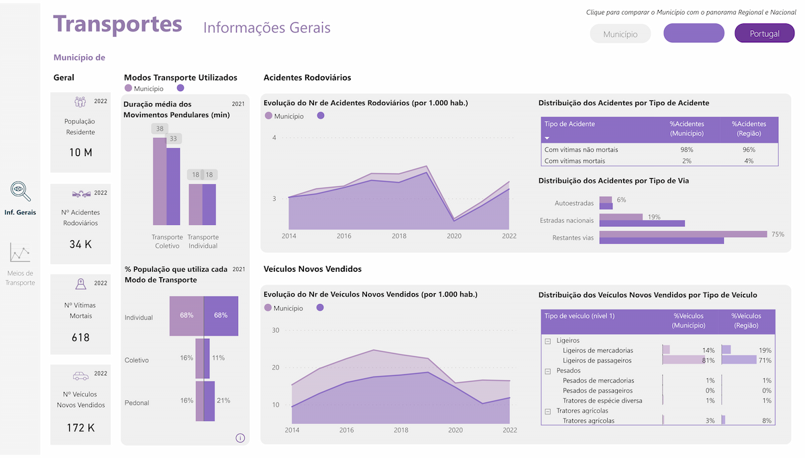Image resolution: width=805 pixels, height=458 pixels.
Task: Select the Com vítimas não mortais row
Action: (659, 149)
